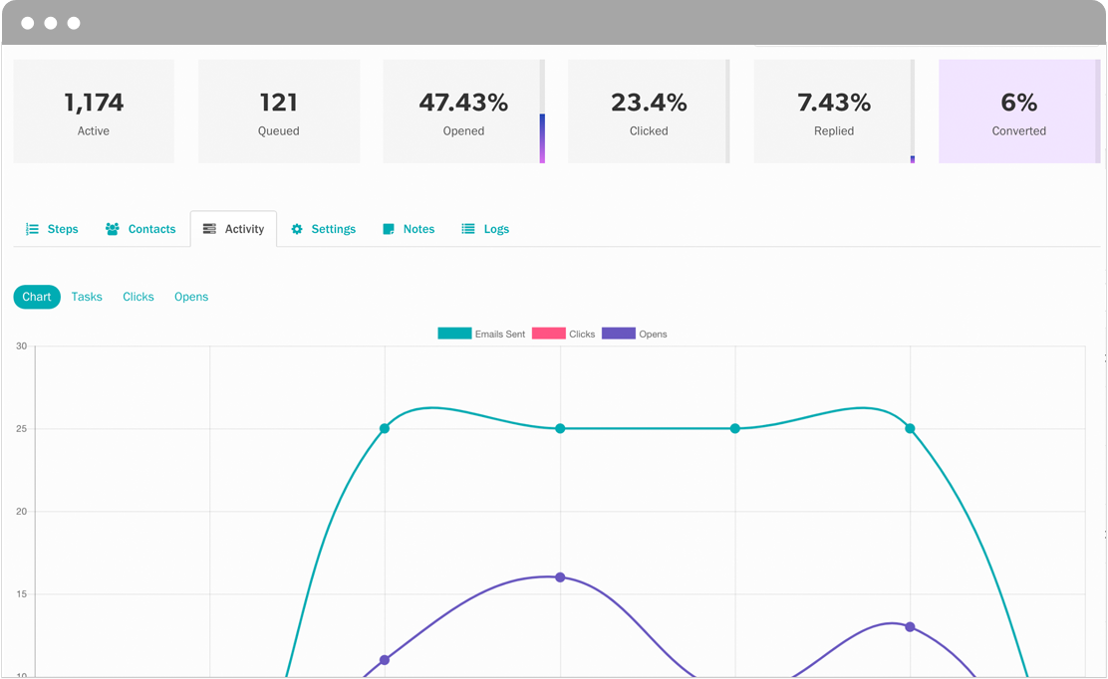Open the 47.43% Opened stat card
1108x679 pixels.
[463, 112]
